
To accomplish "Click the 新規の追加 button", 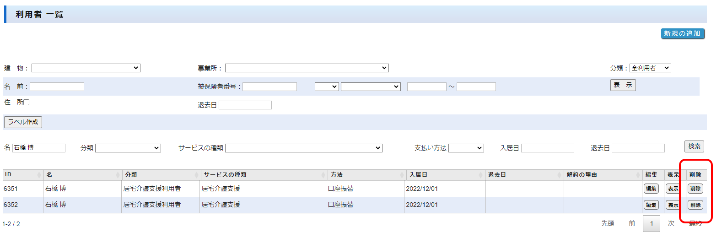I will 682,33.
